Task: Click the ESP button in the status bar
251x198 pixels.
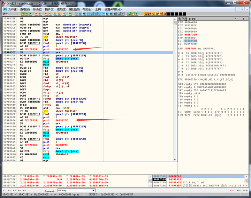Action: tap(232, 191)
